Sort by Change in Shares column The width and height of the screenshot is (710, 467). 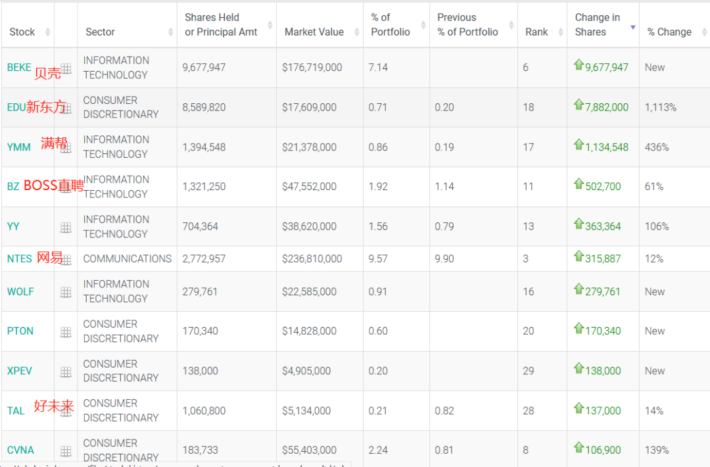pyautogui.click(x=597, y=25)
